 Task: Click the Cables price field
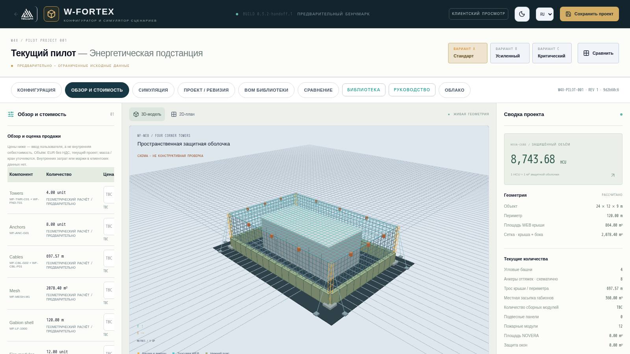[x=109, y=258]
